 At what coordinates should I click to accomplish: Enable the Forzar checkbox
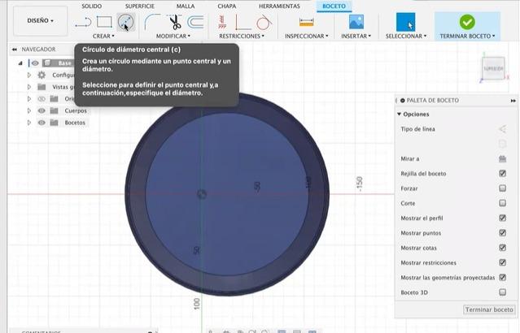(x=502, y=188)
